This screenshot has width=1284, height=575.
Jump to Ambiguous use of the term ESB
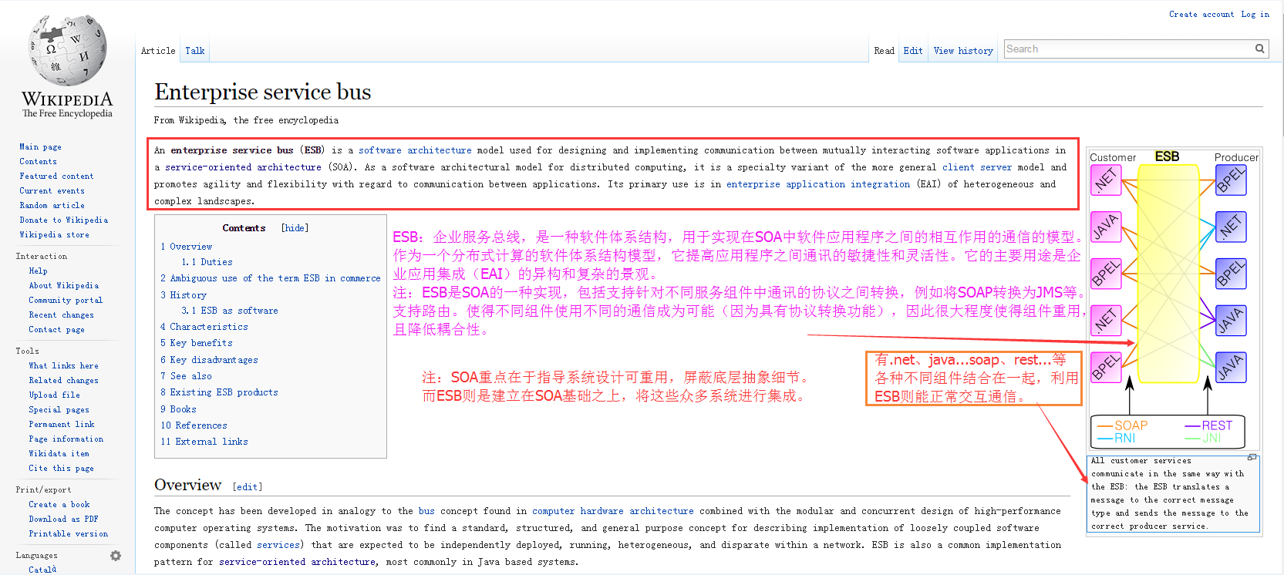(271, 278)
